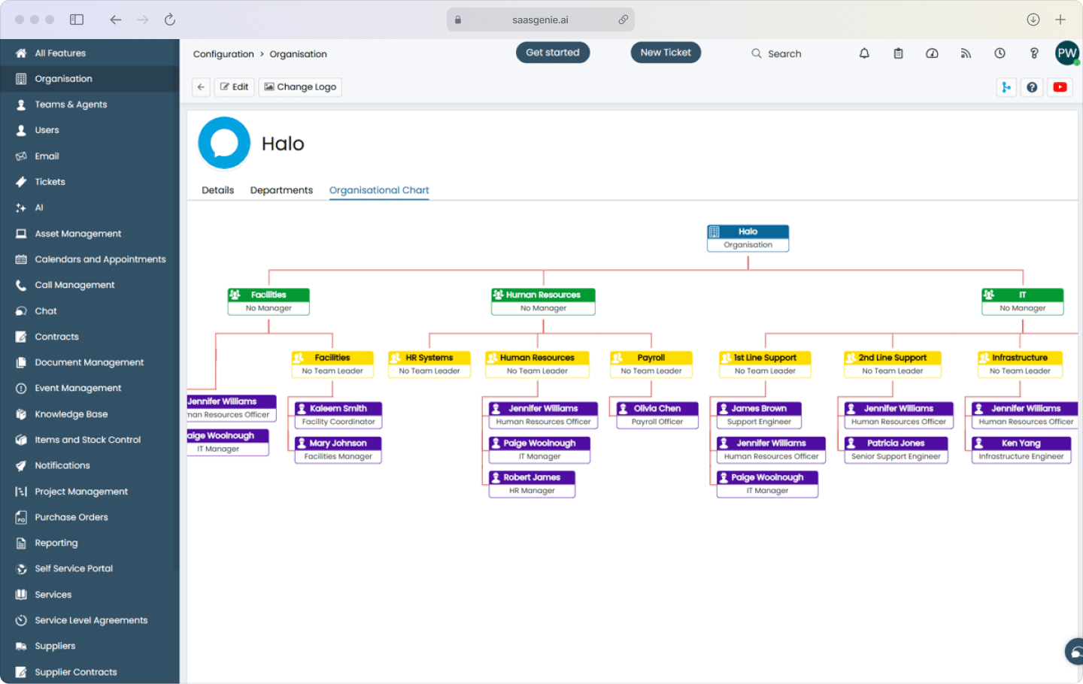Click the Get started button
Image resolution: width=1083 pixels, height=684 pixels.
tap(553, 53)
